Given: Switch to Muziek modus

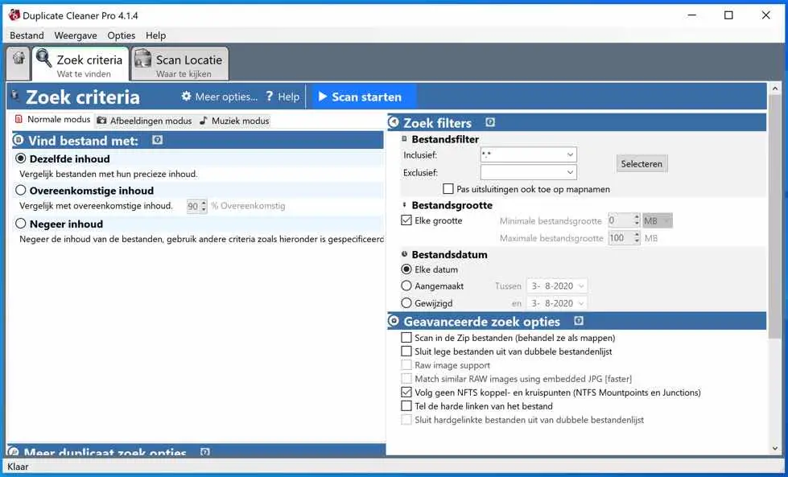Looking at the screenshot, I should point(234,121).
